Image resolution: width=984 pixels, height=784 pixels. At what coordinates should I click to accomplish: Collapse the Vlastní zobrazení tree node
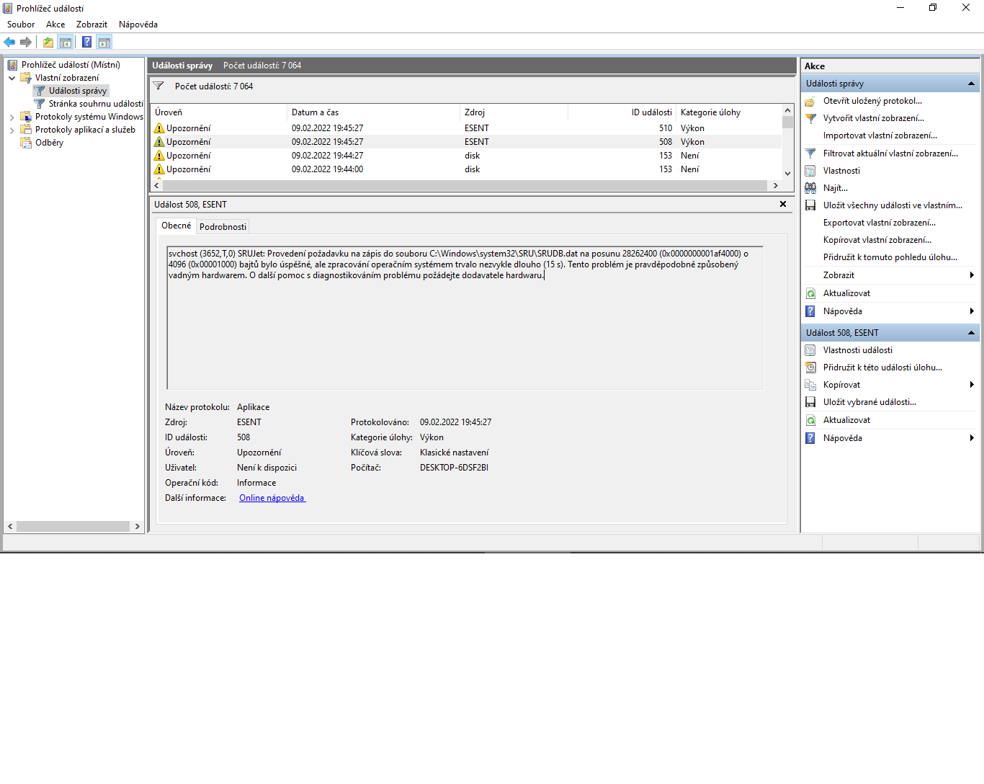coord(12,78)
